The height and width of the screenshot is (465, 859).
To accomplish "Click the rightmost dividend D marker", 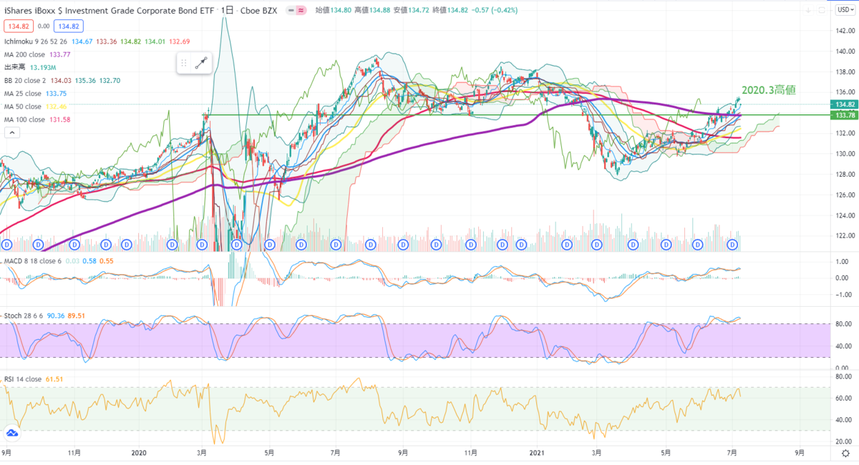I will pyautogui.click(x=733, y=245).
